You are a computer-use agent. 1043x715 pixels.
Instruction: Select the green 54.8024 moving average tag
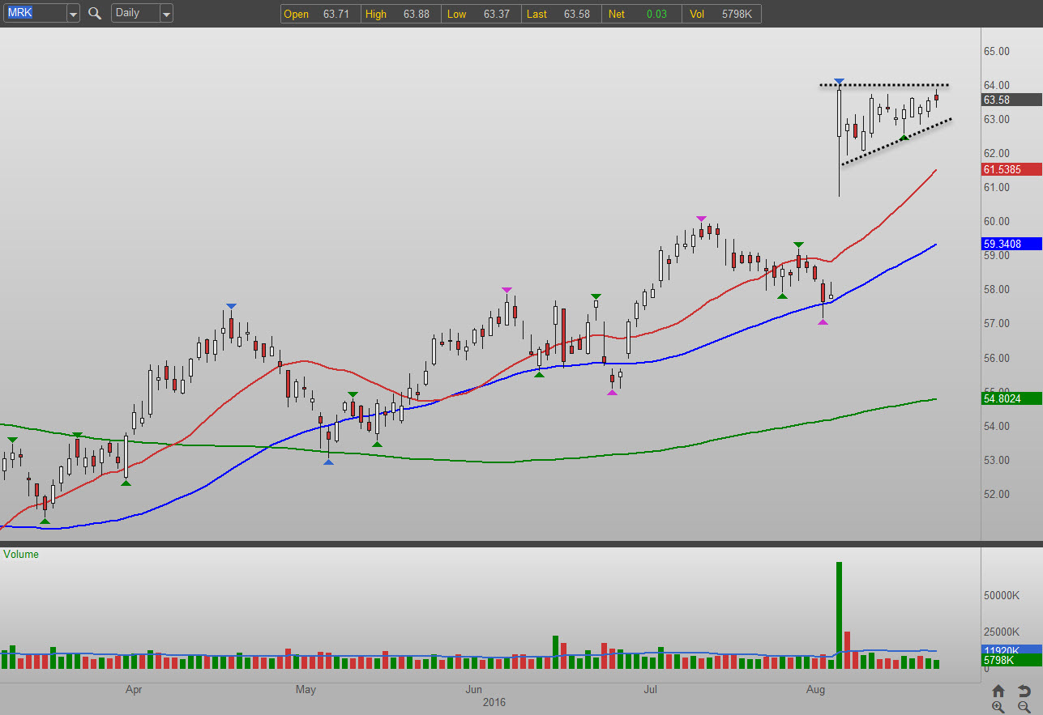(1011, 398)
